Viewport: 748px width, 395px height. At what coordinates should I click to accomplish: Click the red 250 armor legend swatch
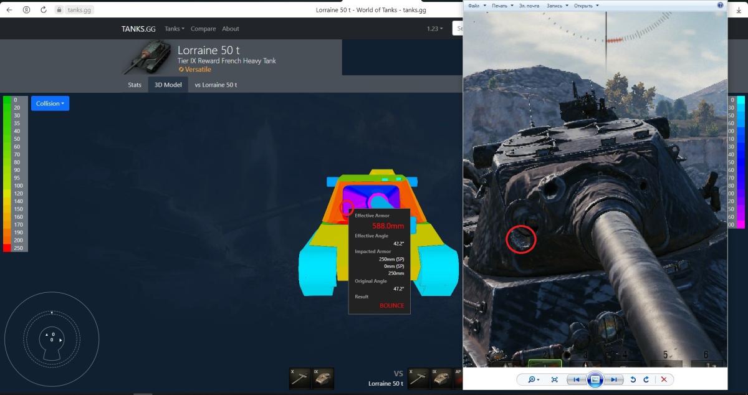click(7, 248)
